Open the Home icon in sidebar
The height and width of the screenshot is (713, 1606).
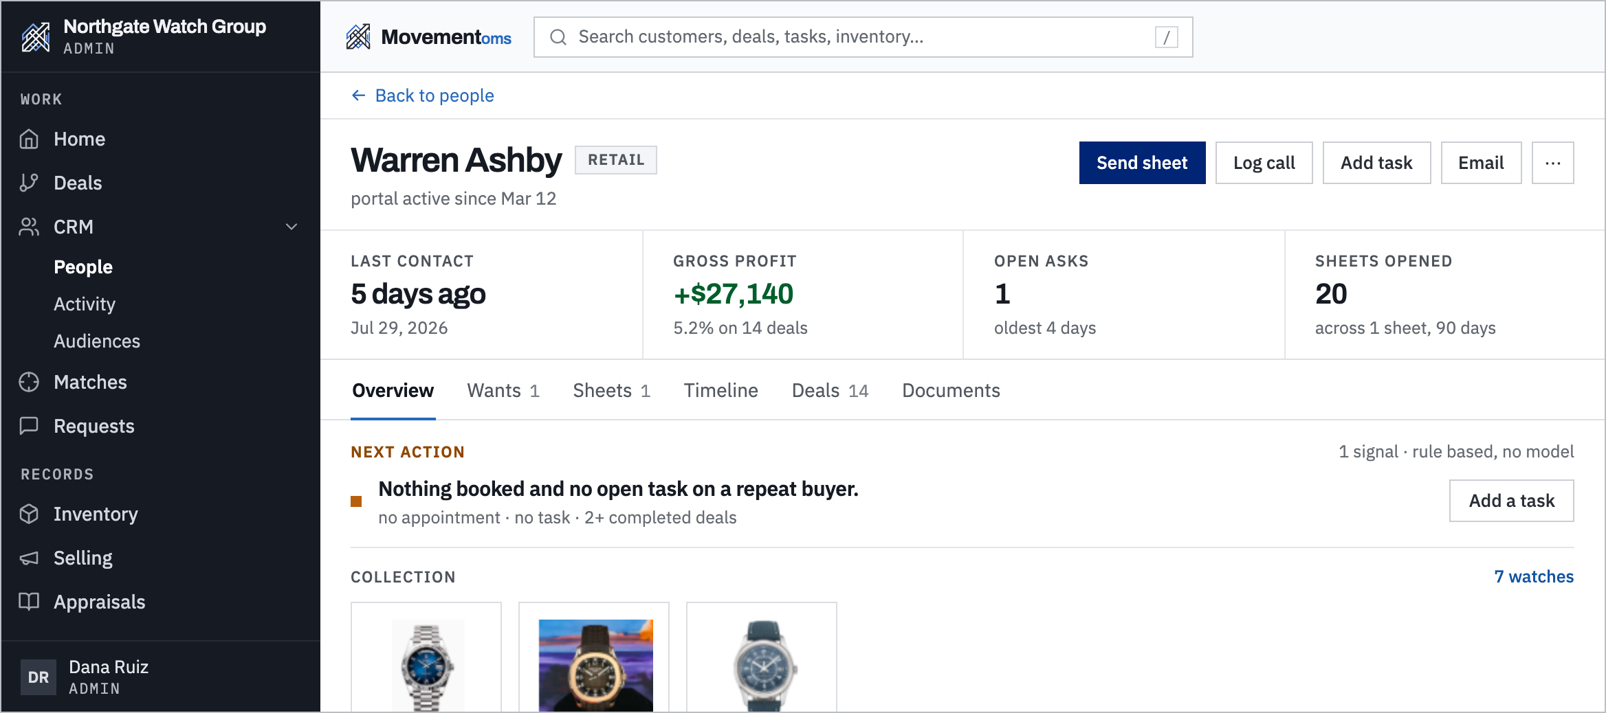[29, 139]
